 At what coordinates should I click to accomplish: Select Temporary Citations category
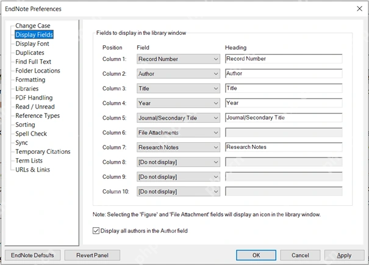click(43, 151)
